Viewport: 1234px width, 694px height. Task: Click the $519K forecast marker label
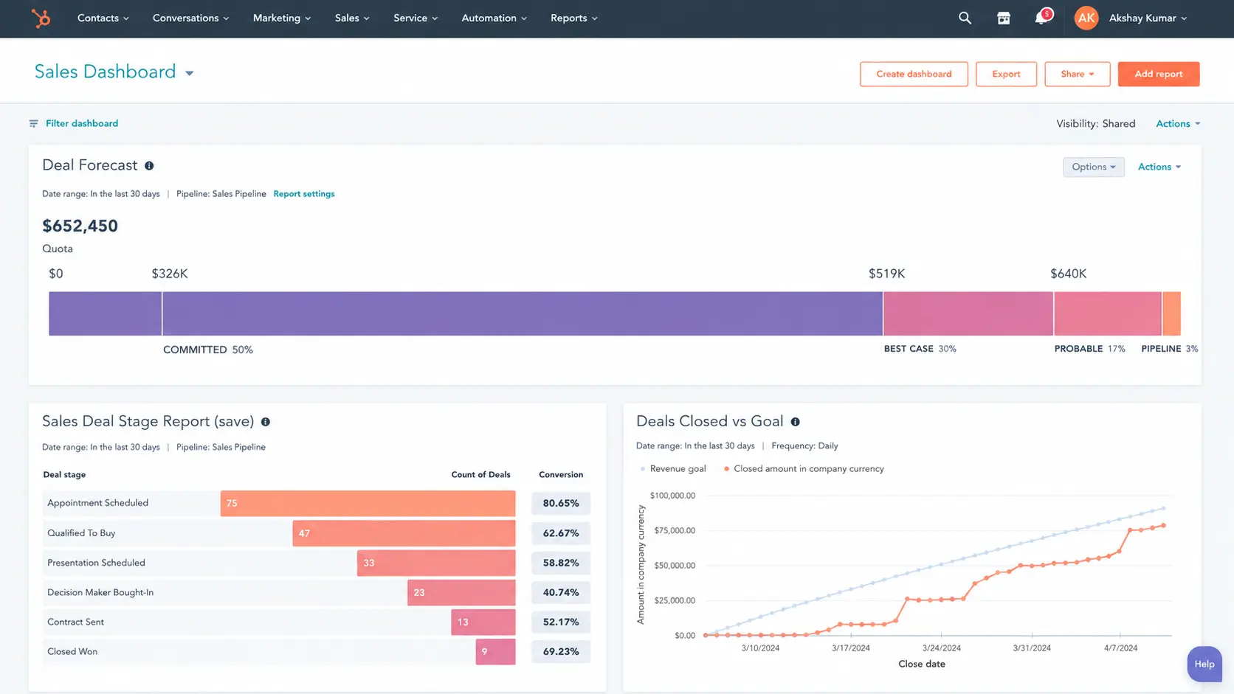[x=886, y=274]
